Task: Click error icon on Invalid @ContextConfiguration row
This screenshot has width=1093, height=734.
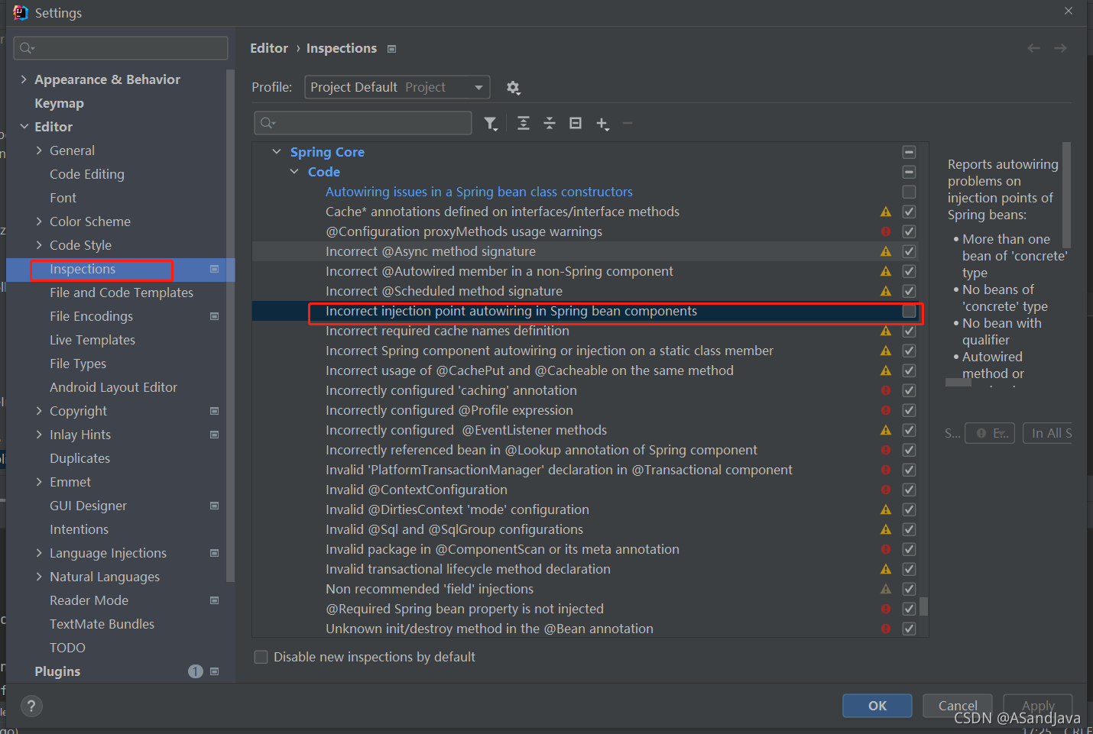Action: tap(886, 490)
